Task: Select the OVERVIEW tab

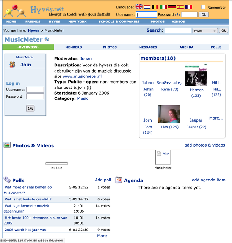Action: point(28,47)
